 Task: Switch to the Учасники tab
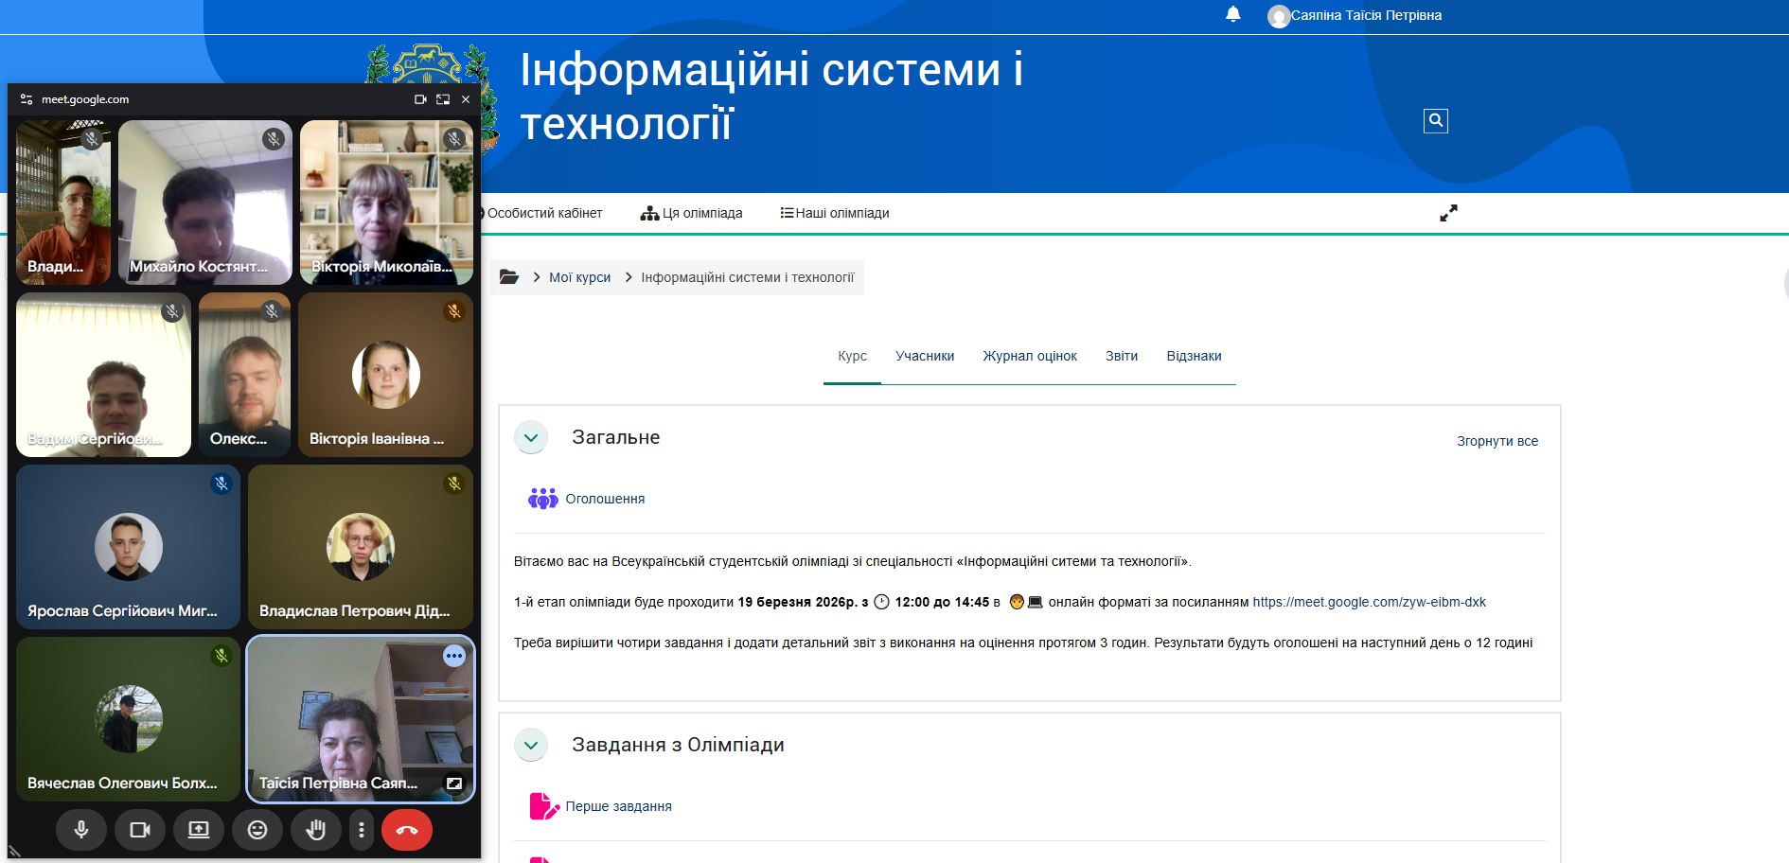coord(924,356)
